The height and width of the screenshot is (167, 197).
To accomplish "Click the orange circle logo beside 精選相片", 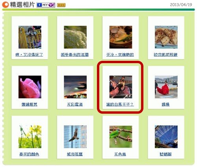I will (x=6, y=5).
